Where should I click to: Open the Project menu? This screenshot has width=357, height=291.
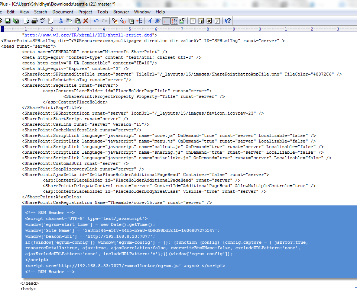click(85, 12)
